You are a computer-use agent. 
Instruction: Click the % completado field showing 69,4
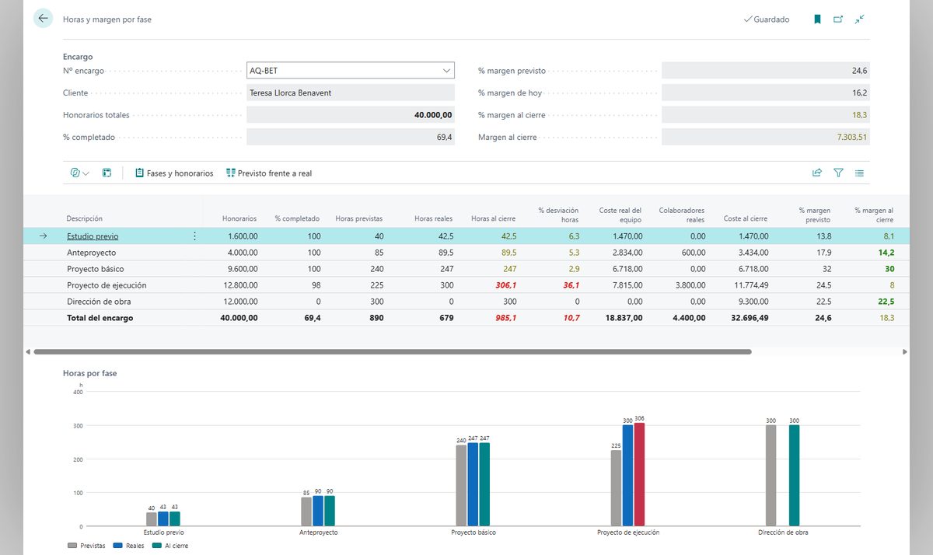tap(351, 137)
